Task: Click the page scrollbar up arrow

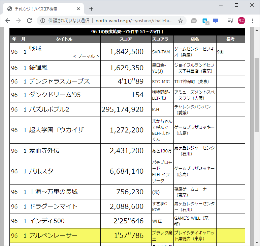Action: tap(257, 30)
